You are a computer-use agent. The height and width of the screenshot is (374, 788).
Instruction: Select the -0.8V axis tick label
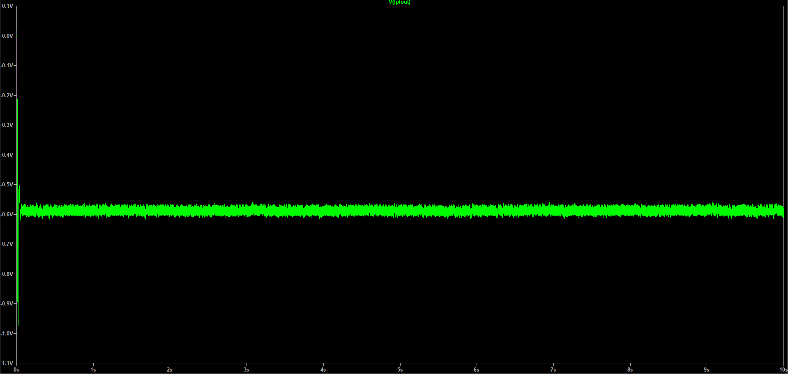[x=7, y=274]
